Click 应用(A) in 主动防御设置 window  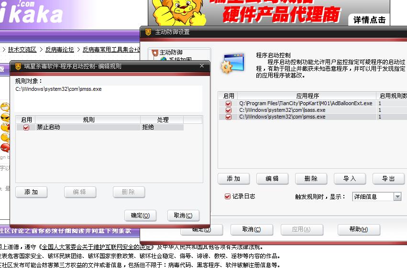[302, 229]
